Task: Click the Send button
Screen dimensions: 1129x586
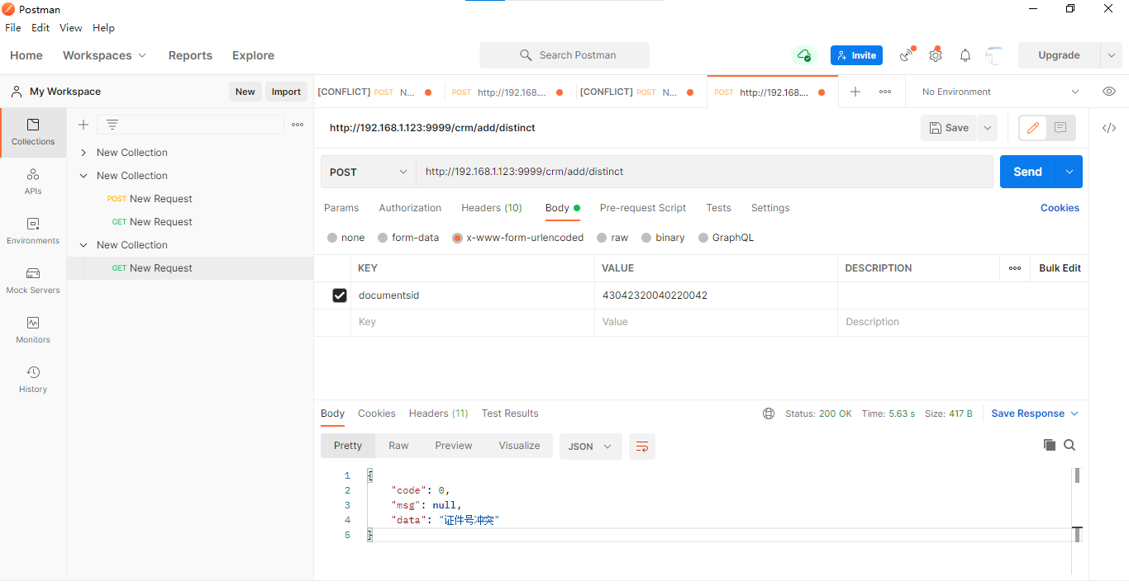Action: [x=1027, y=172]
